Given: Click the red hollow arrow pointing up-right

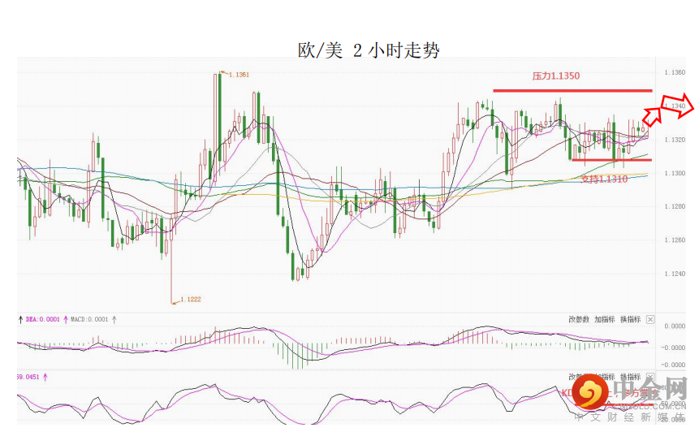Looking at the screenshot, I should coord(653,115).
